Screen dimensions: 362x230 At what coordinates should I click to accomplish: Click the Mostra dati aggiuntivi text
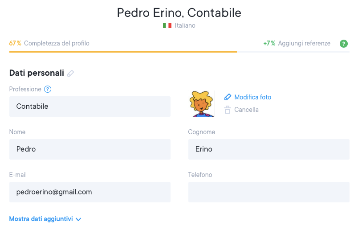click(x=41, y=219)
